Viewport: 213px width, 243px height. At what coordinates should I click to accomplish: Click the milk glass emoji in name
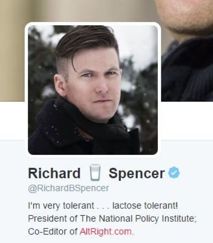[95, 173]
